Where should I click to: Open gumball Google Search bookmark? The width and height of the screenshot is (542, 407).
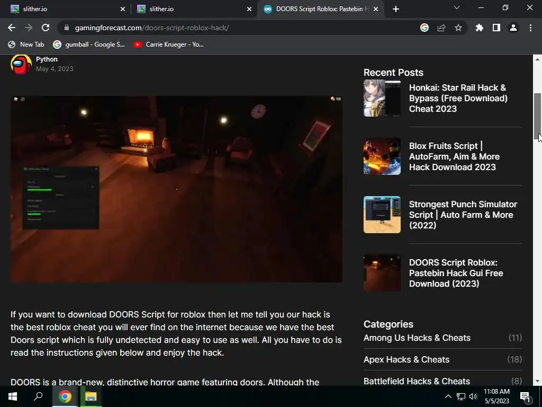89,45
